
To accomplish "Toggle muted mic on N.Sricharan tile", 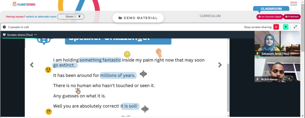I will pos(257,79).
